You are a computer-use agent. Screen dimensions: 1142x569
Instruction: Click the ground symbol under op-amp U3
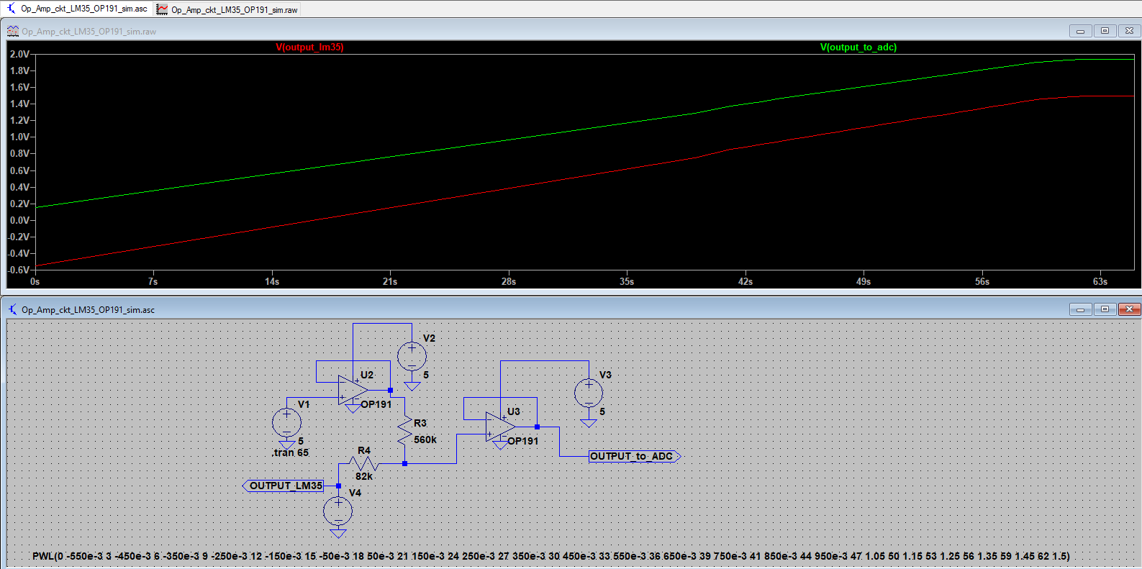click(500, 445)
